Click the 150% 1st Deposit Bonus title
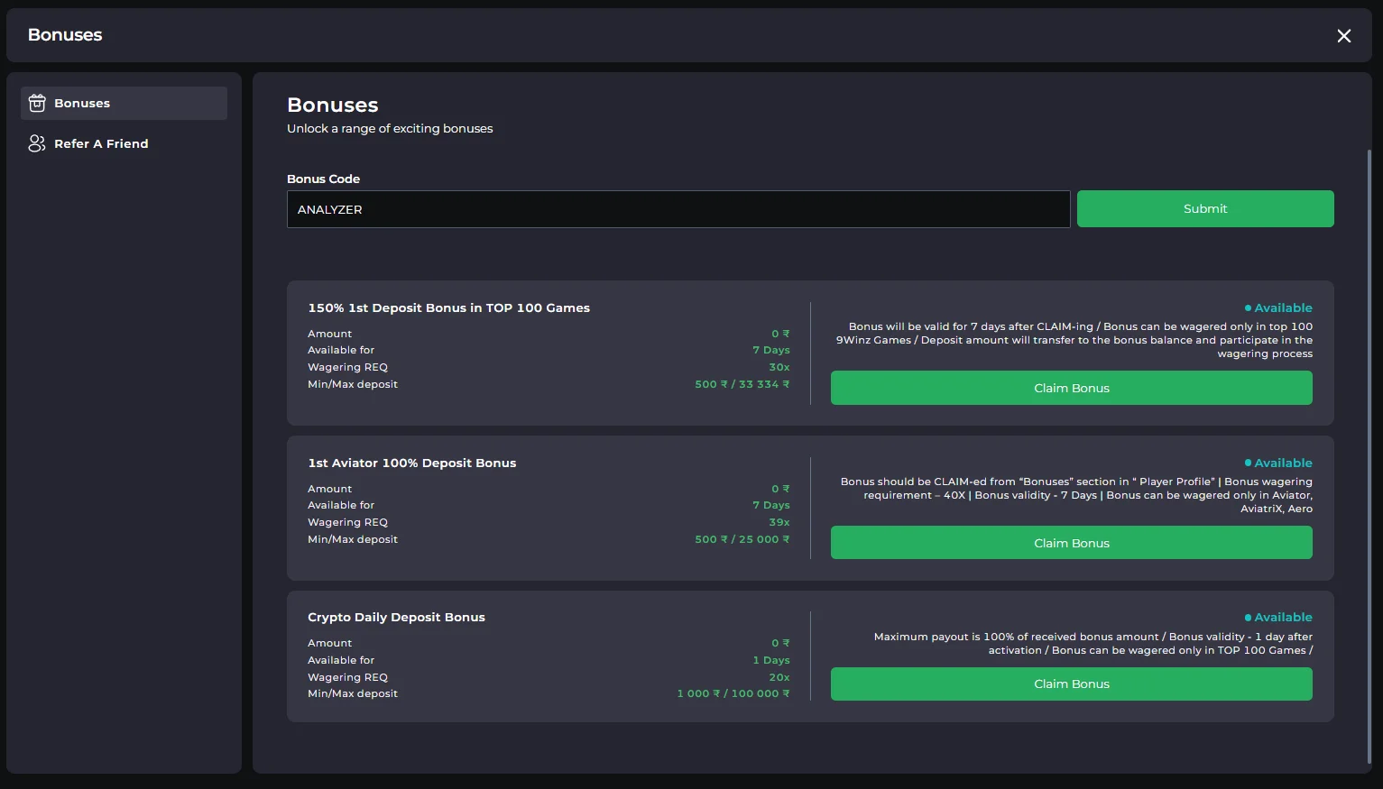Screen dimensions: 1383x789 click(x=448, y=308)
